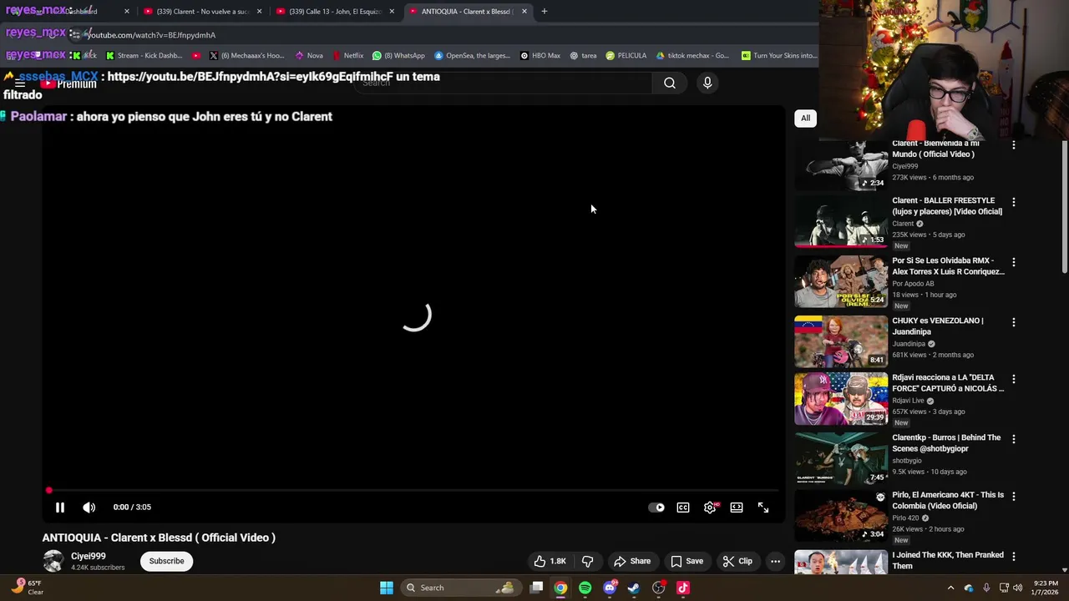Open PELICULA bookmark

(x=626, y=56)
